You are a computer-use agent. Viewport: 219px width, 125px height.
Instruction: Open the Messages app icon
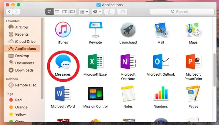click(63, 61)
